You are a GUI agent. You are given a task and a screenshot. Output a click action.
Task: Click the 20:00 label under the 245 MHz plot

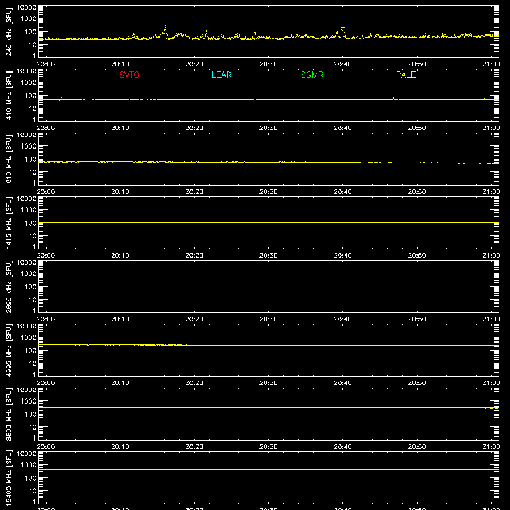point(46,64)
